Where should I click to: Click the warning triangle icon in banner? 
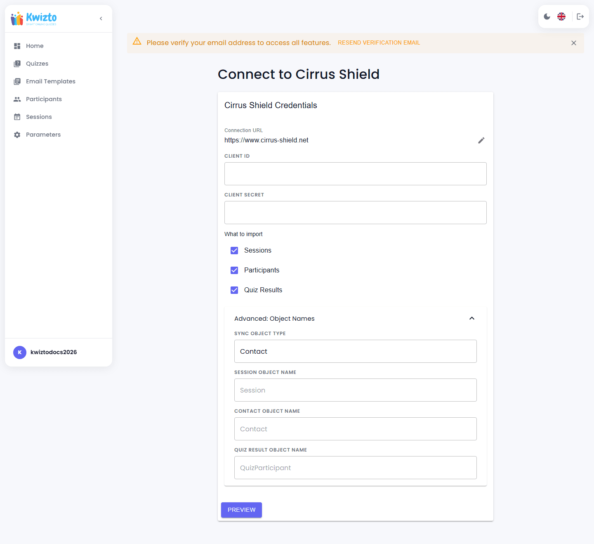137,41
